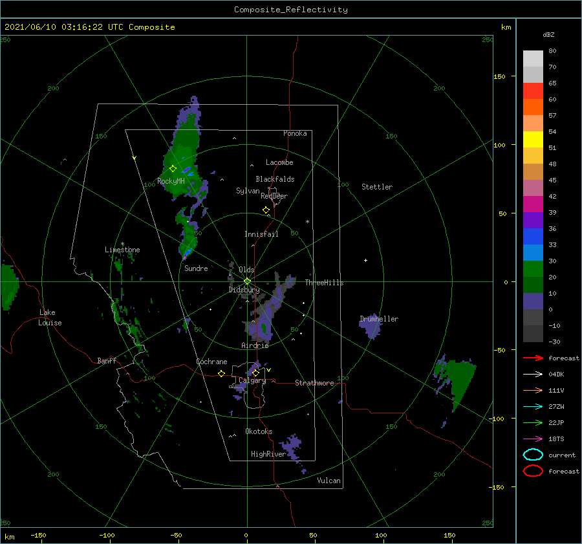Click the blue storm core near Sundre
Image resolution: width=582 pixels, height=544 pixels.
(x=188, y=252)
